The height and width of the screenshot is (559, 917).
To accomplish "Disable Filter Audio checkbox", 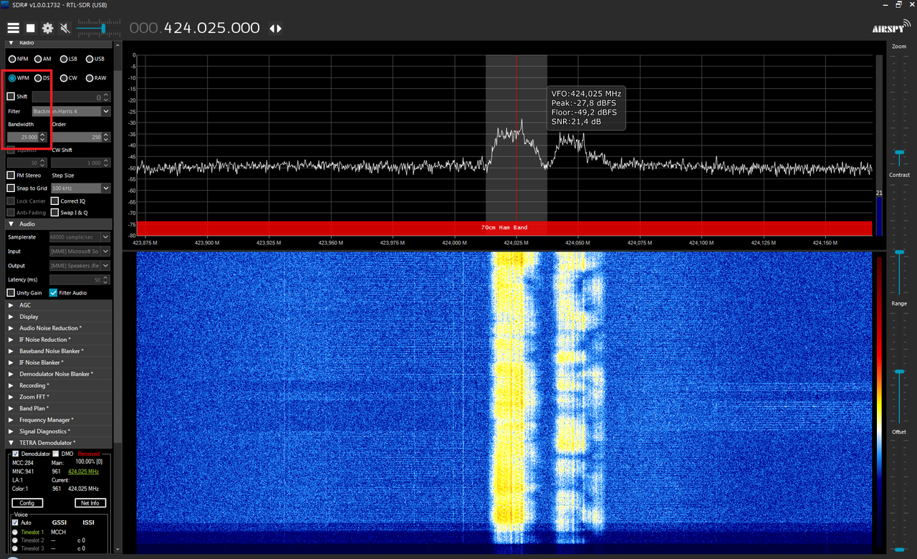I will pos(53,292).
